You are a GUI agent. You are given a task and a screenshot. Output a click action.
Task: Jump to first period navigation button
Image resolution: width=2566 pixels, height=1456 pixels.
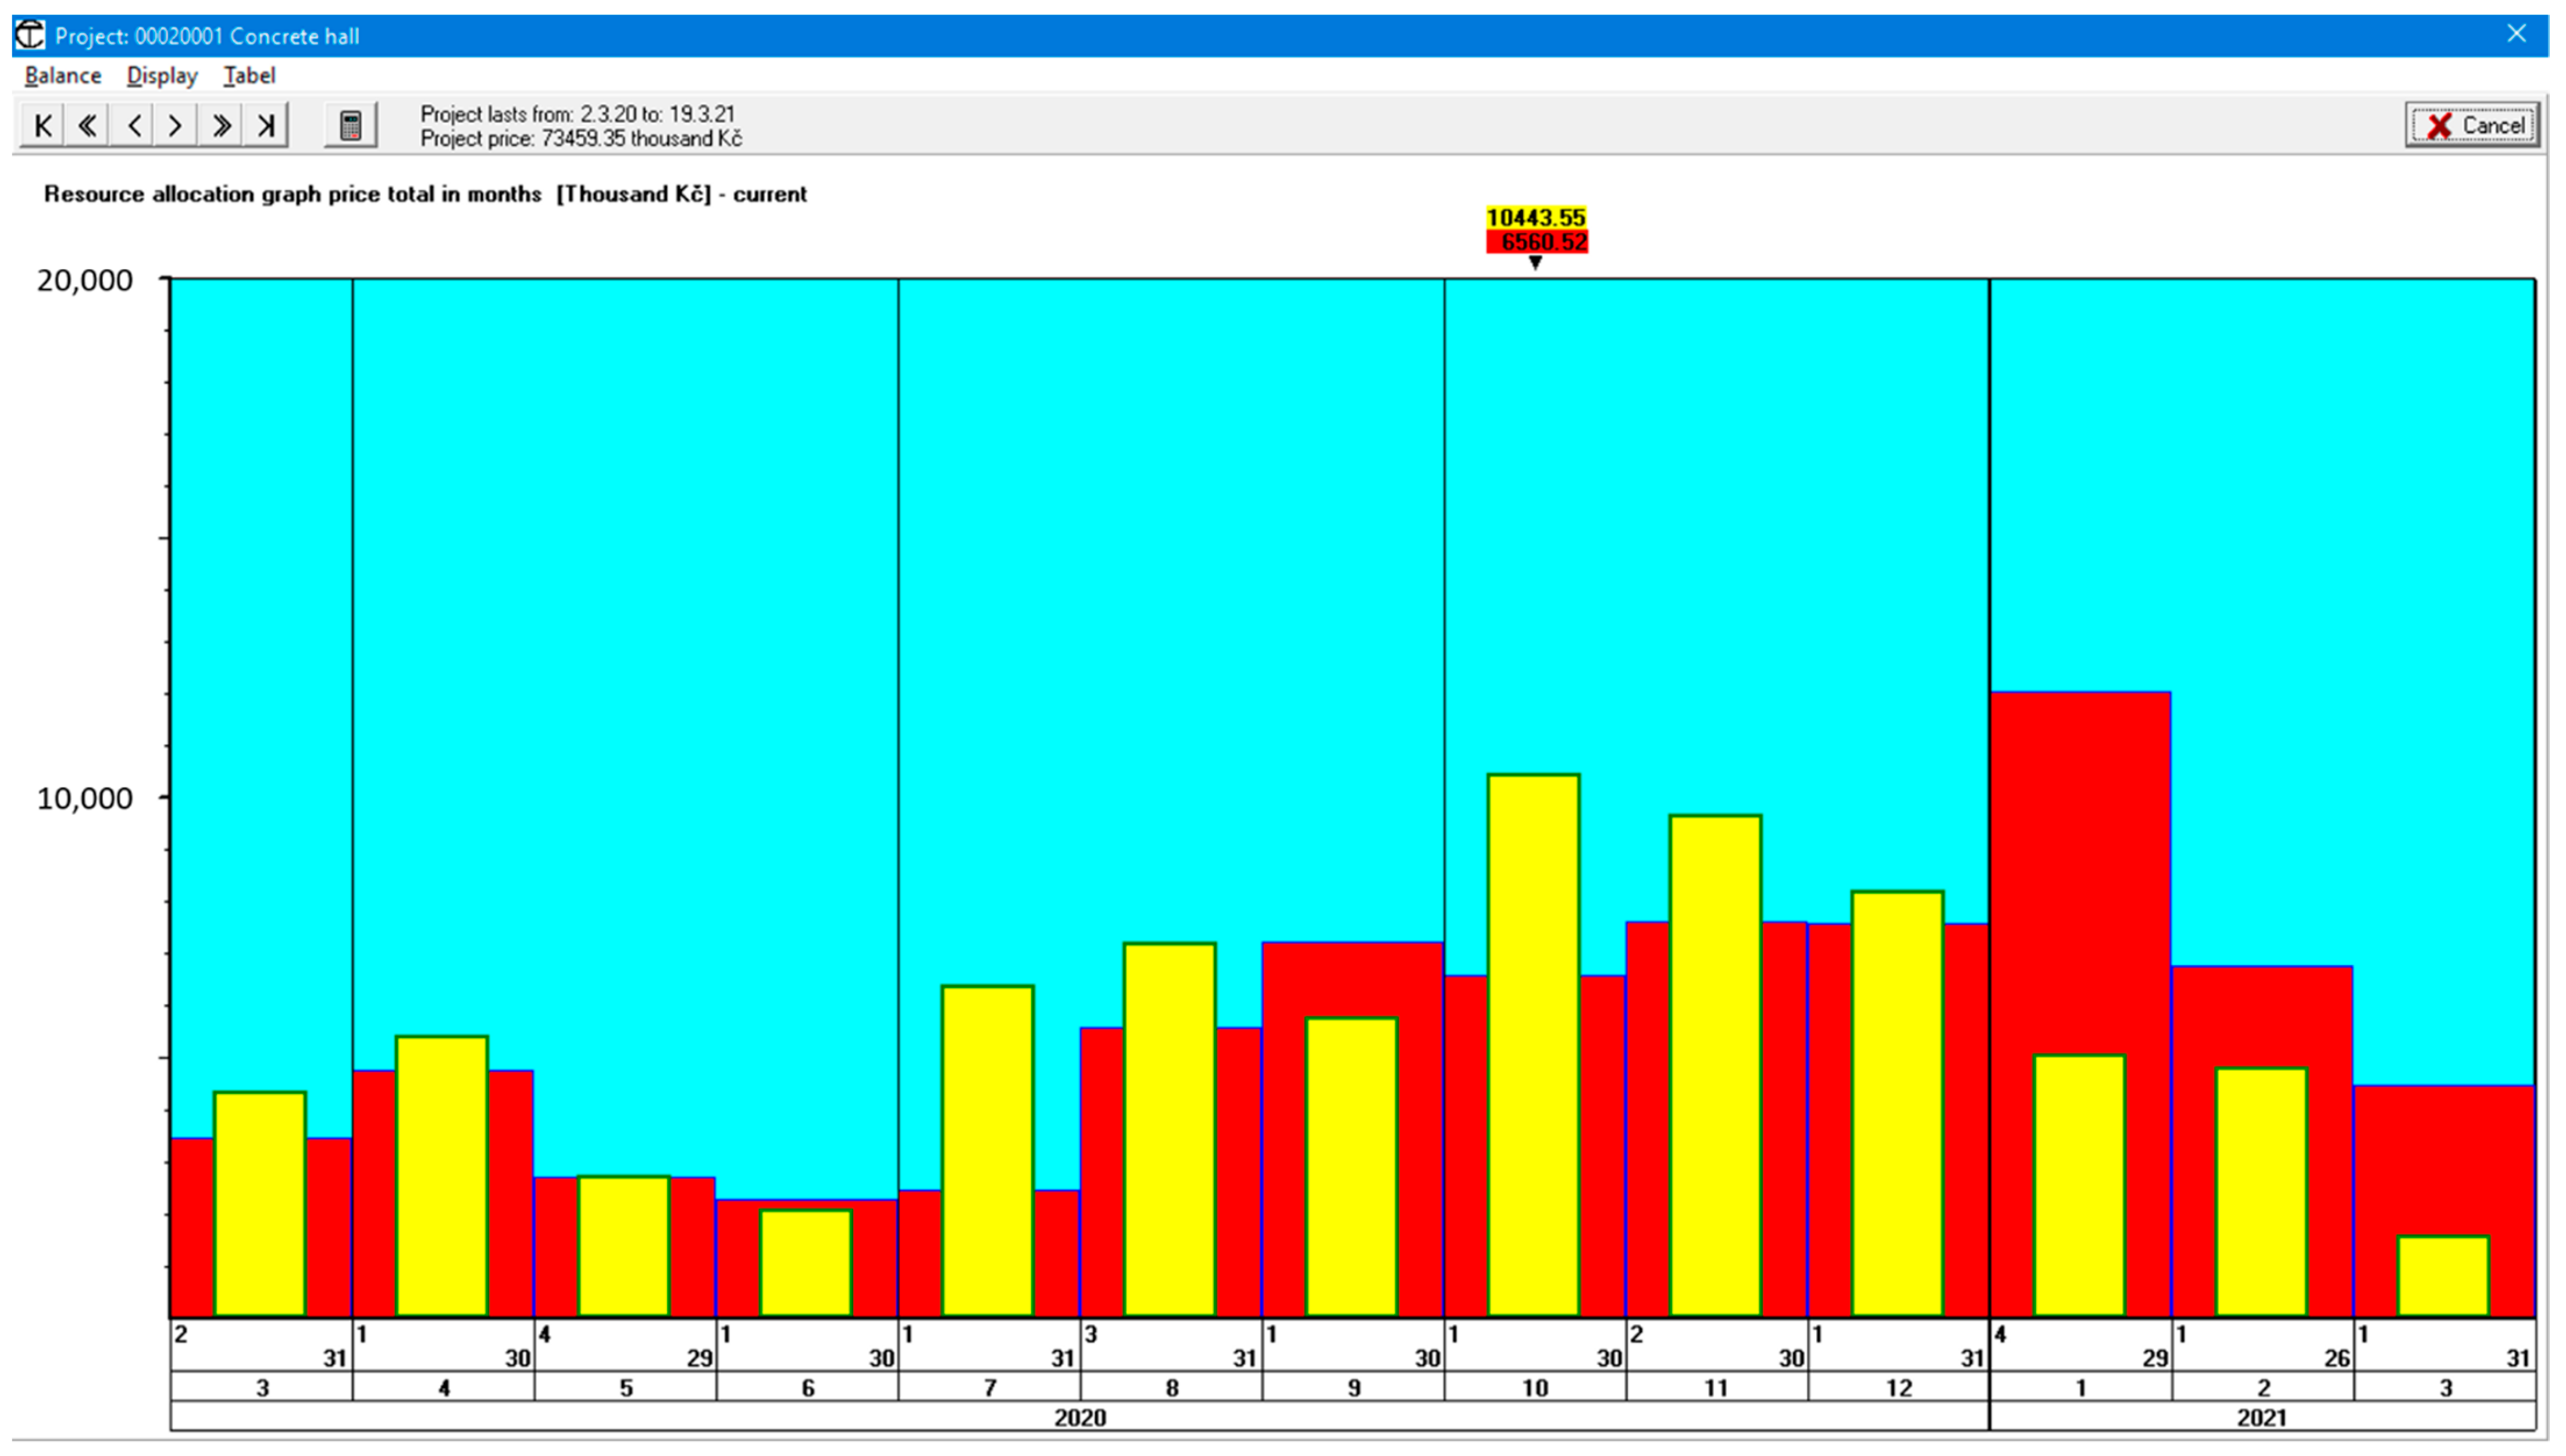(42, 125)
